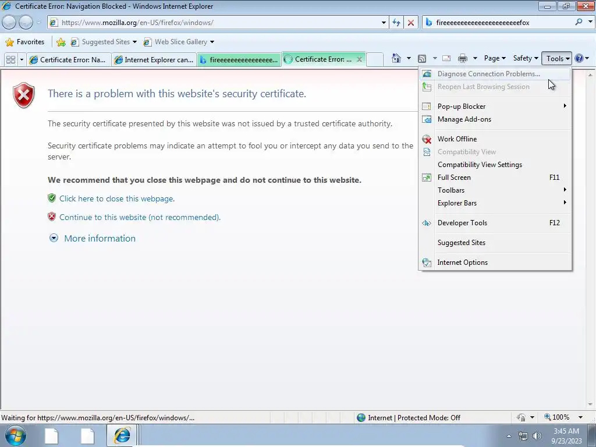Click the Print icon
The width and height of the screenshot is (596, 447).
(x=462, y=58)
